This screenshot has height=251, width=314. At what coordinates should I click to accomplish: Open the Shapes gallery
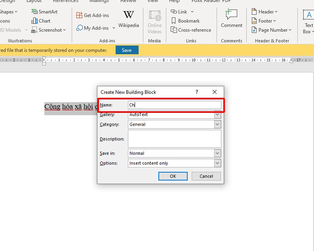tap(9, 12)
